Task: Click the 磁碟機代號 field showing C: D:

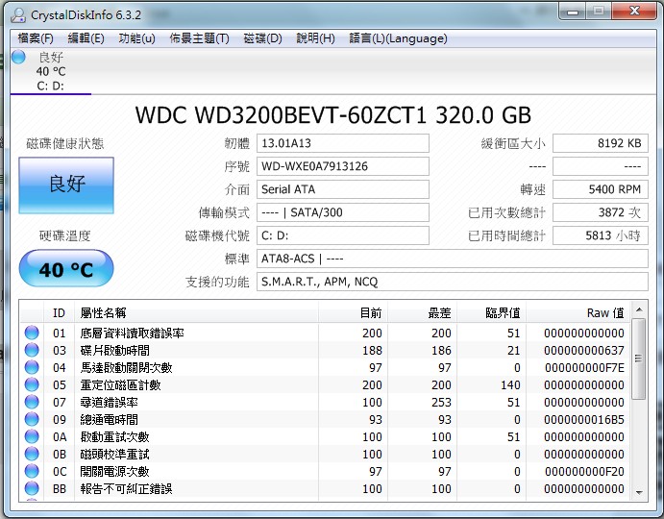Action: pos(343,235)
